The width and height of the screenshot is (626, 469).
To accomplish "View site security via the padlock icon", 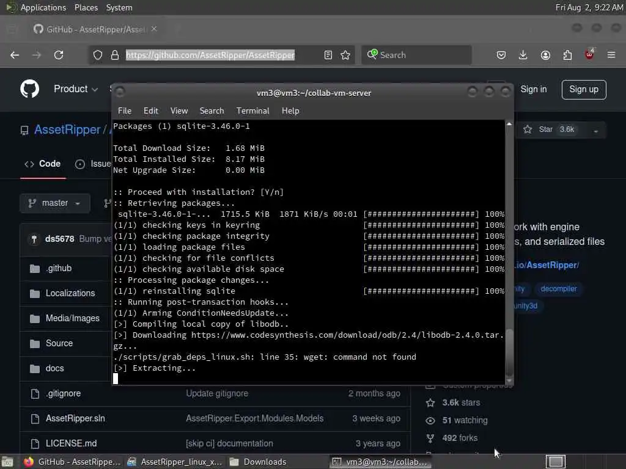I will click(x=115, y=55).
